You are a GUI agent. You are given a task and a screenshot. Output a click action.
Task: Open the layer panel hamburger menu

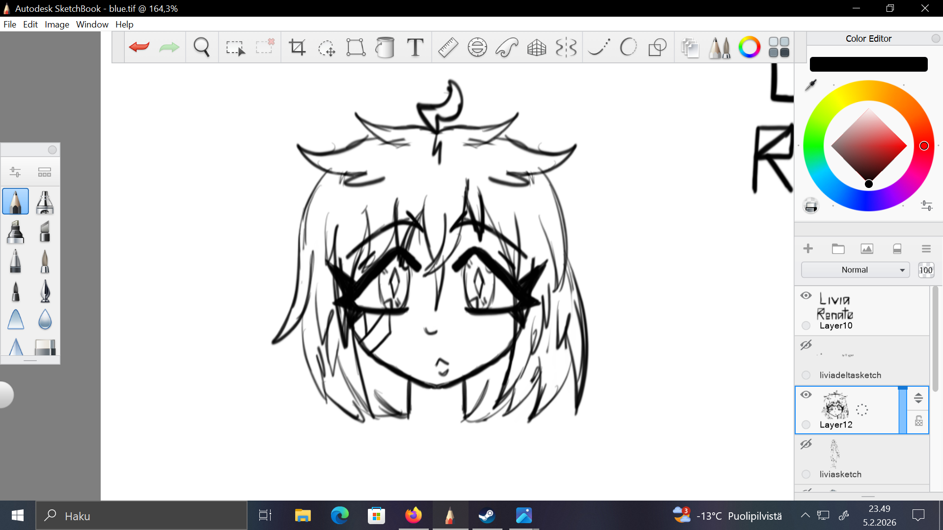click(926, 249)
